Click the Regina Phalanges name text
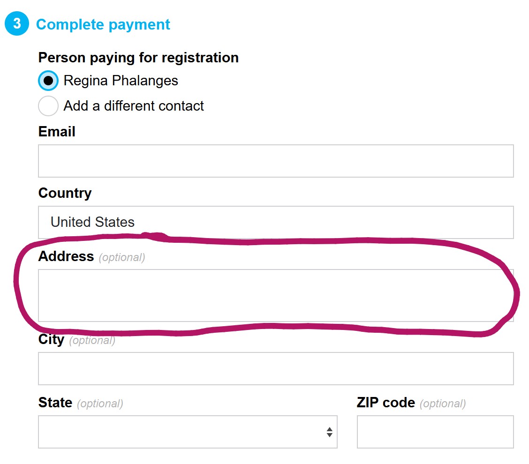The image size is (529, 464). point(121,81)
